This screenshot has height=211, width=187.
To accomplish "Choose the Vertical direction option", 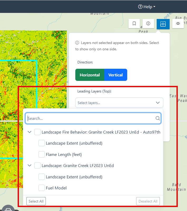I will pos(116,75).
